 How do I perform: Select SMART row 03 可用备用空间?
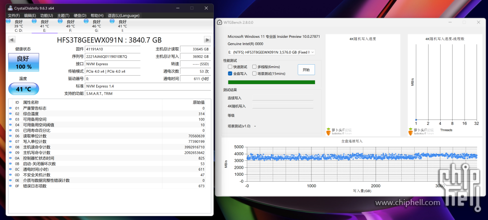107,119
